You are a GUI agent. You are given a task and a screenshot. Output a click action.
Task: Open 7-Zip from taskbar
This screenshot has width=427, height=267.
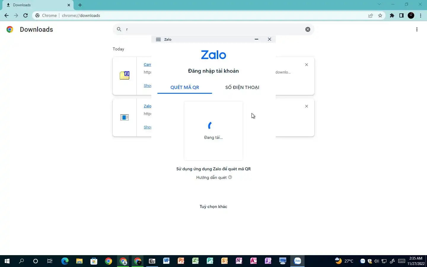(152, 261)
